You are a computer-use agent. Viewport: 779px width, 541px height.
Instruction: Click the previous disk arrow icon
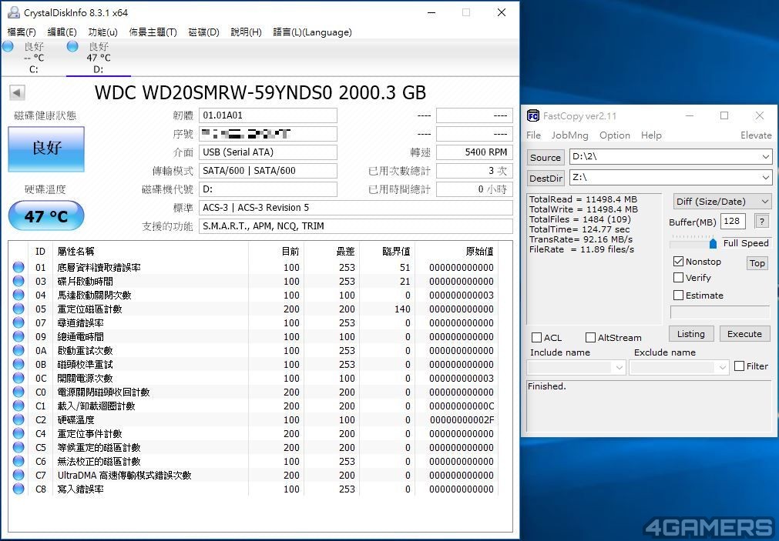coord(17,93)
